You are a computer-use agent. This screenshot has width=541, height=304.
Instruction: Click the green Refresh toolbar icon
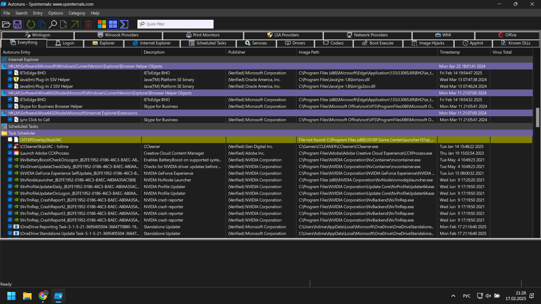31,24
